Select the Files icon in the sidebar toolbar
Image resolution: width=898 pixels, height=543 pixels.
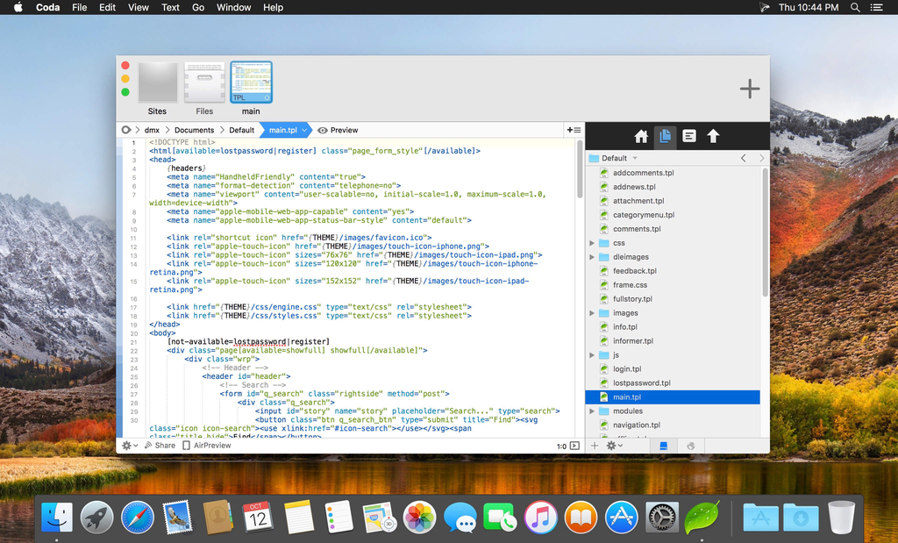click(x=666, y=136)
